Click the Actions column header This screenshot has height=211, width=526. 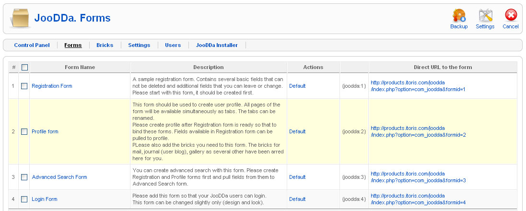(x=313, y=67)
